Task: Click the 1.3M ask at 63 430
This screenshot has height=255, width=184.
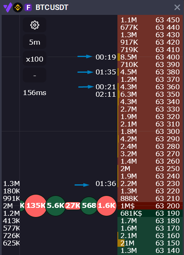Action: point(150,35)
